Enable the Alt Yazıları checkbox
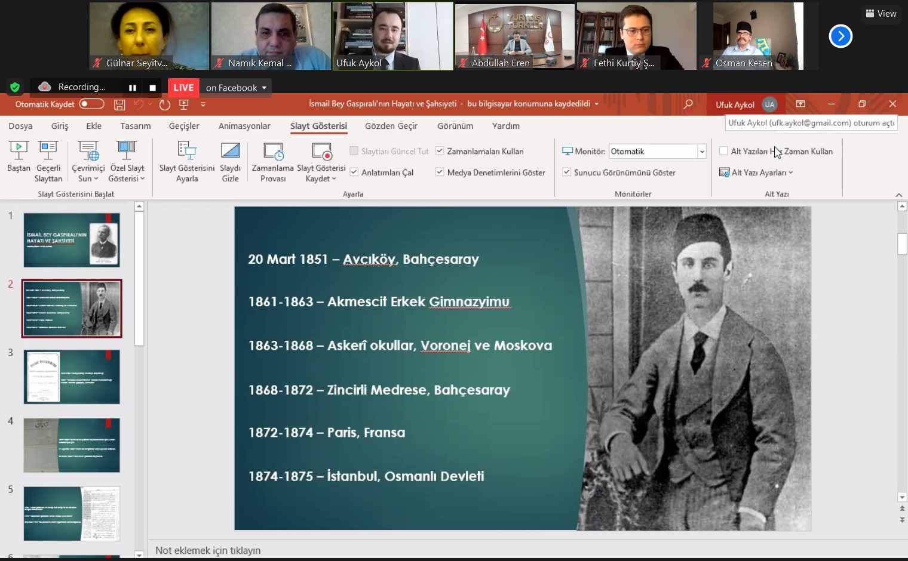 723,151
